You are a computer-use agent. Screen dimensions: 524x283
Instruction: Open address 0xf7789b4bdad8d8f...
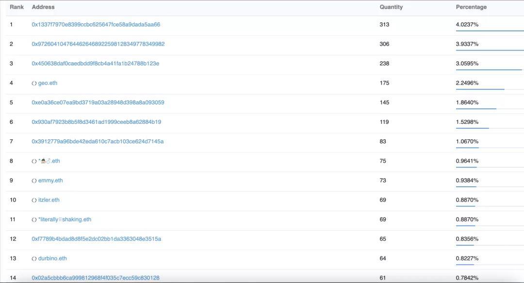[x=96, y=239]
